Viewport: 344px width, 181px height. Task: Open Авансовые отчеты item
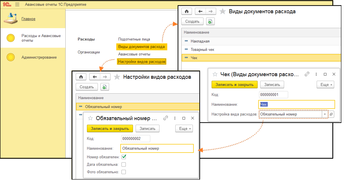click(134, 54)
